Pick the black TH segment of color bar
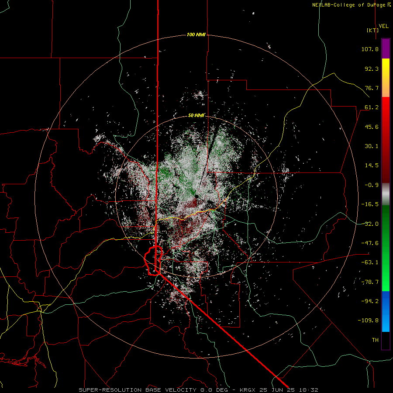 [386, 341]
